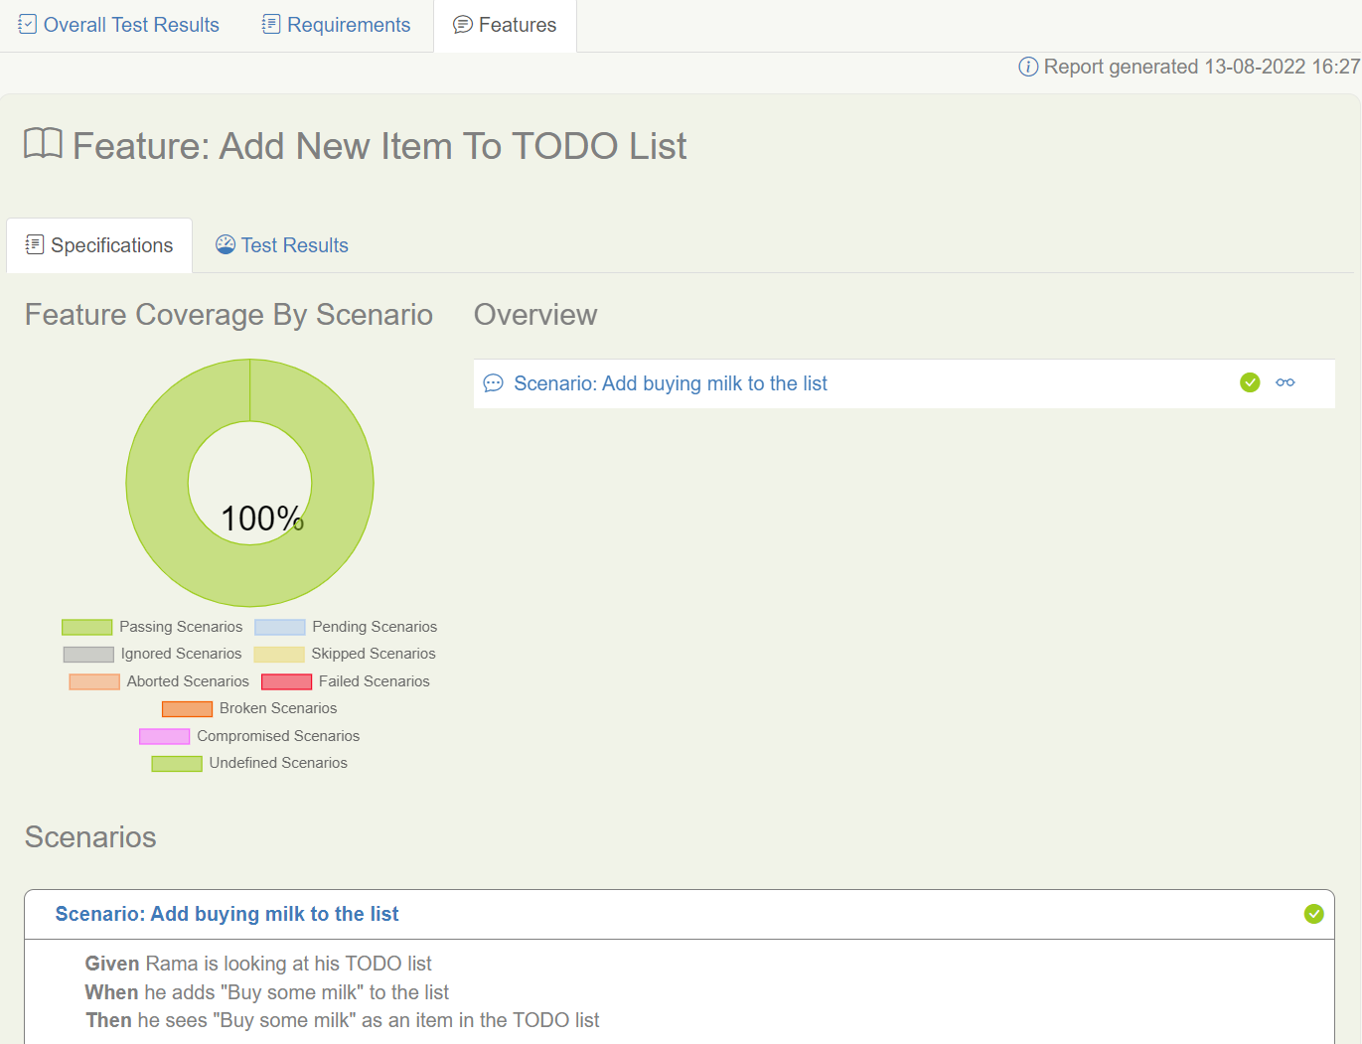Click the spectacles view-details icon on the Overview scenario row
The height and width of the screenshot is (1044, 1362).
[1286, 382]
